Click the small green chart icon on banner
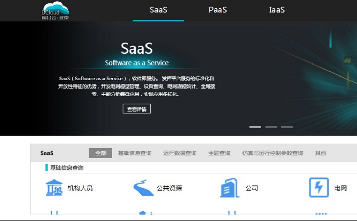Image resolution: width=357 pixels, height=221 pixels. coord(348,60)
